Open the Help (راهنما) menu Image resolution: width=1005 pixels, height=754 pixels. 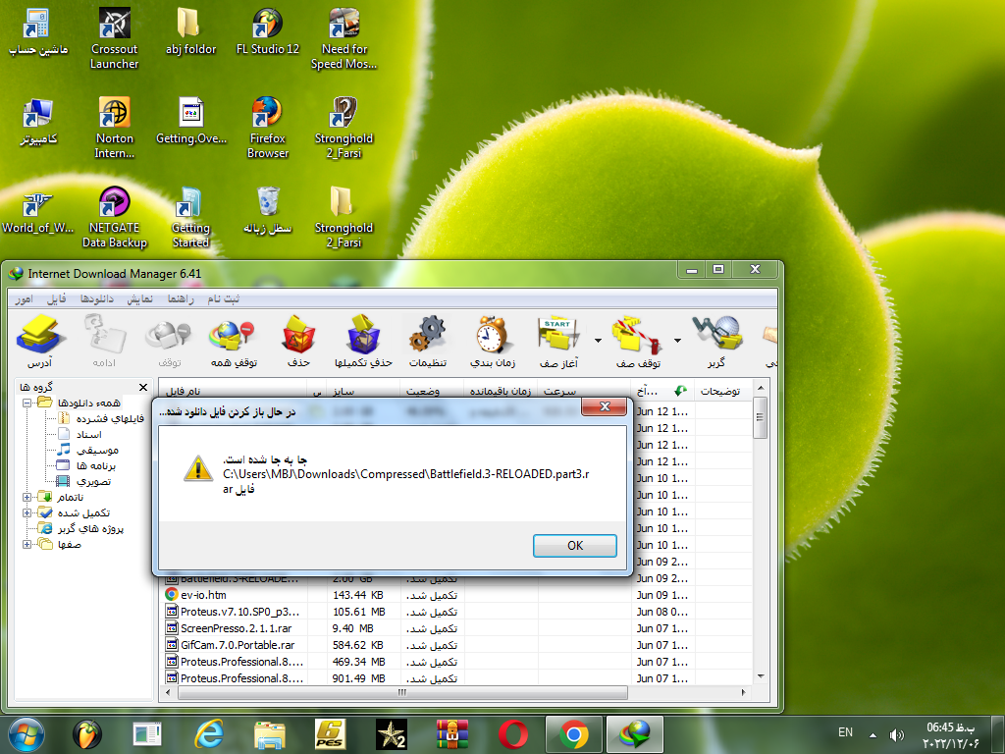(182, 297)
